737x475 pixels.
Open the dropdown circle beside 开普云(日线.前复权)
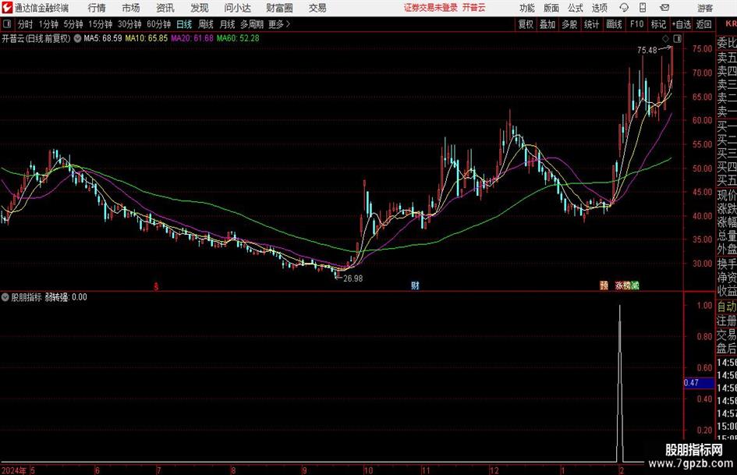(x=77, y=38)
